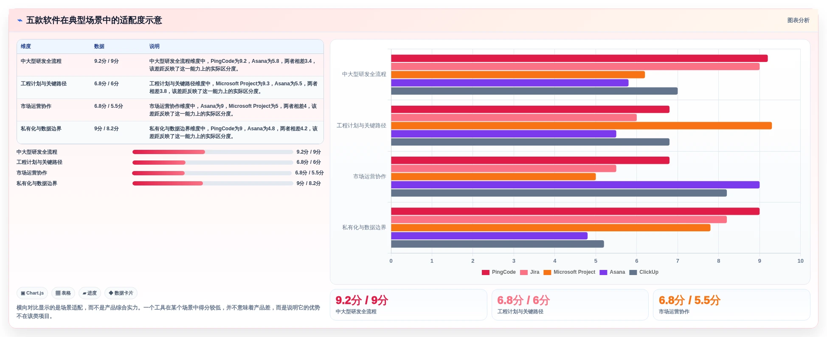
Task: Toggle Jira legend color swatch
Action: tap(524, 272)
